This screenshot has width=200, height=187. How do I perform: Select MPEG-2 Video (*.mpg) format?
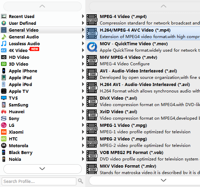[143, 142]
